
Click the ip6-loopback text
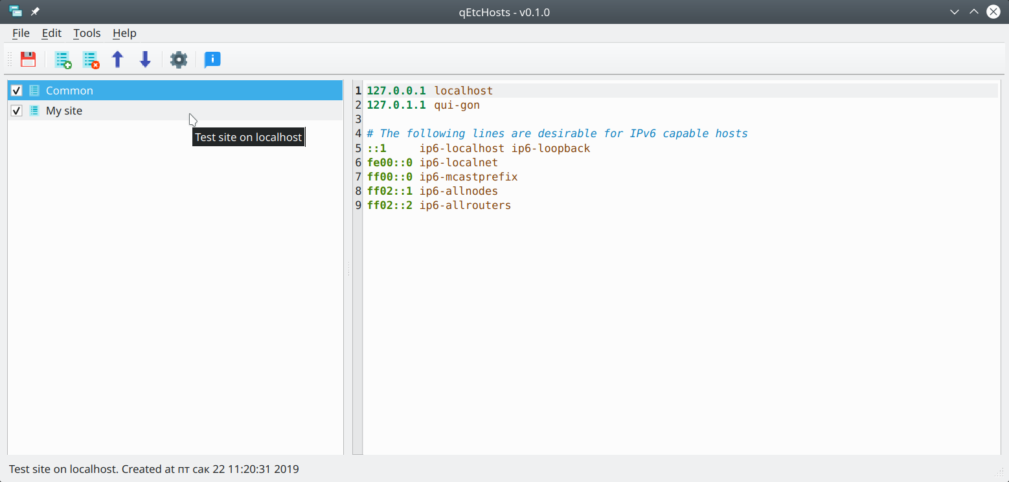coord(550,148)
